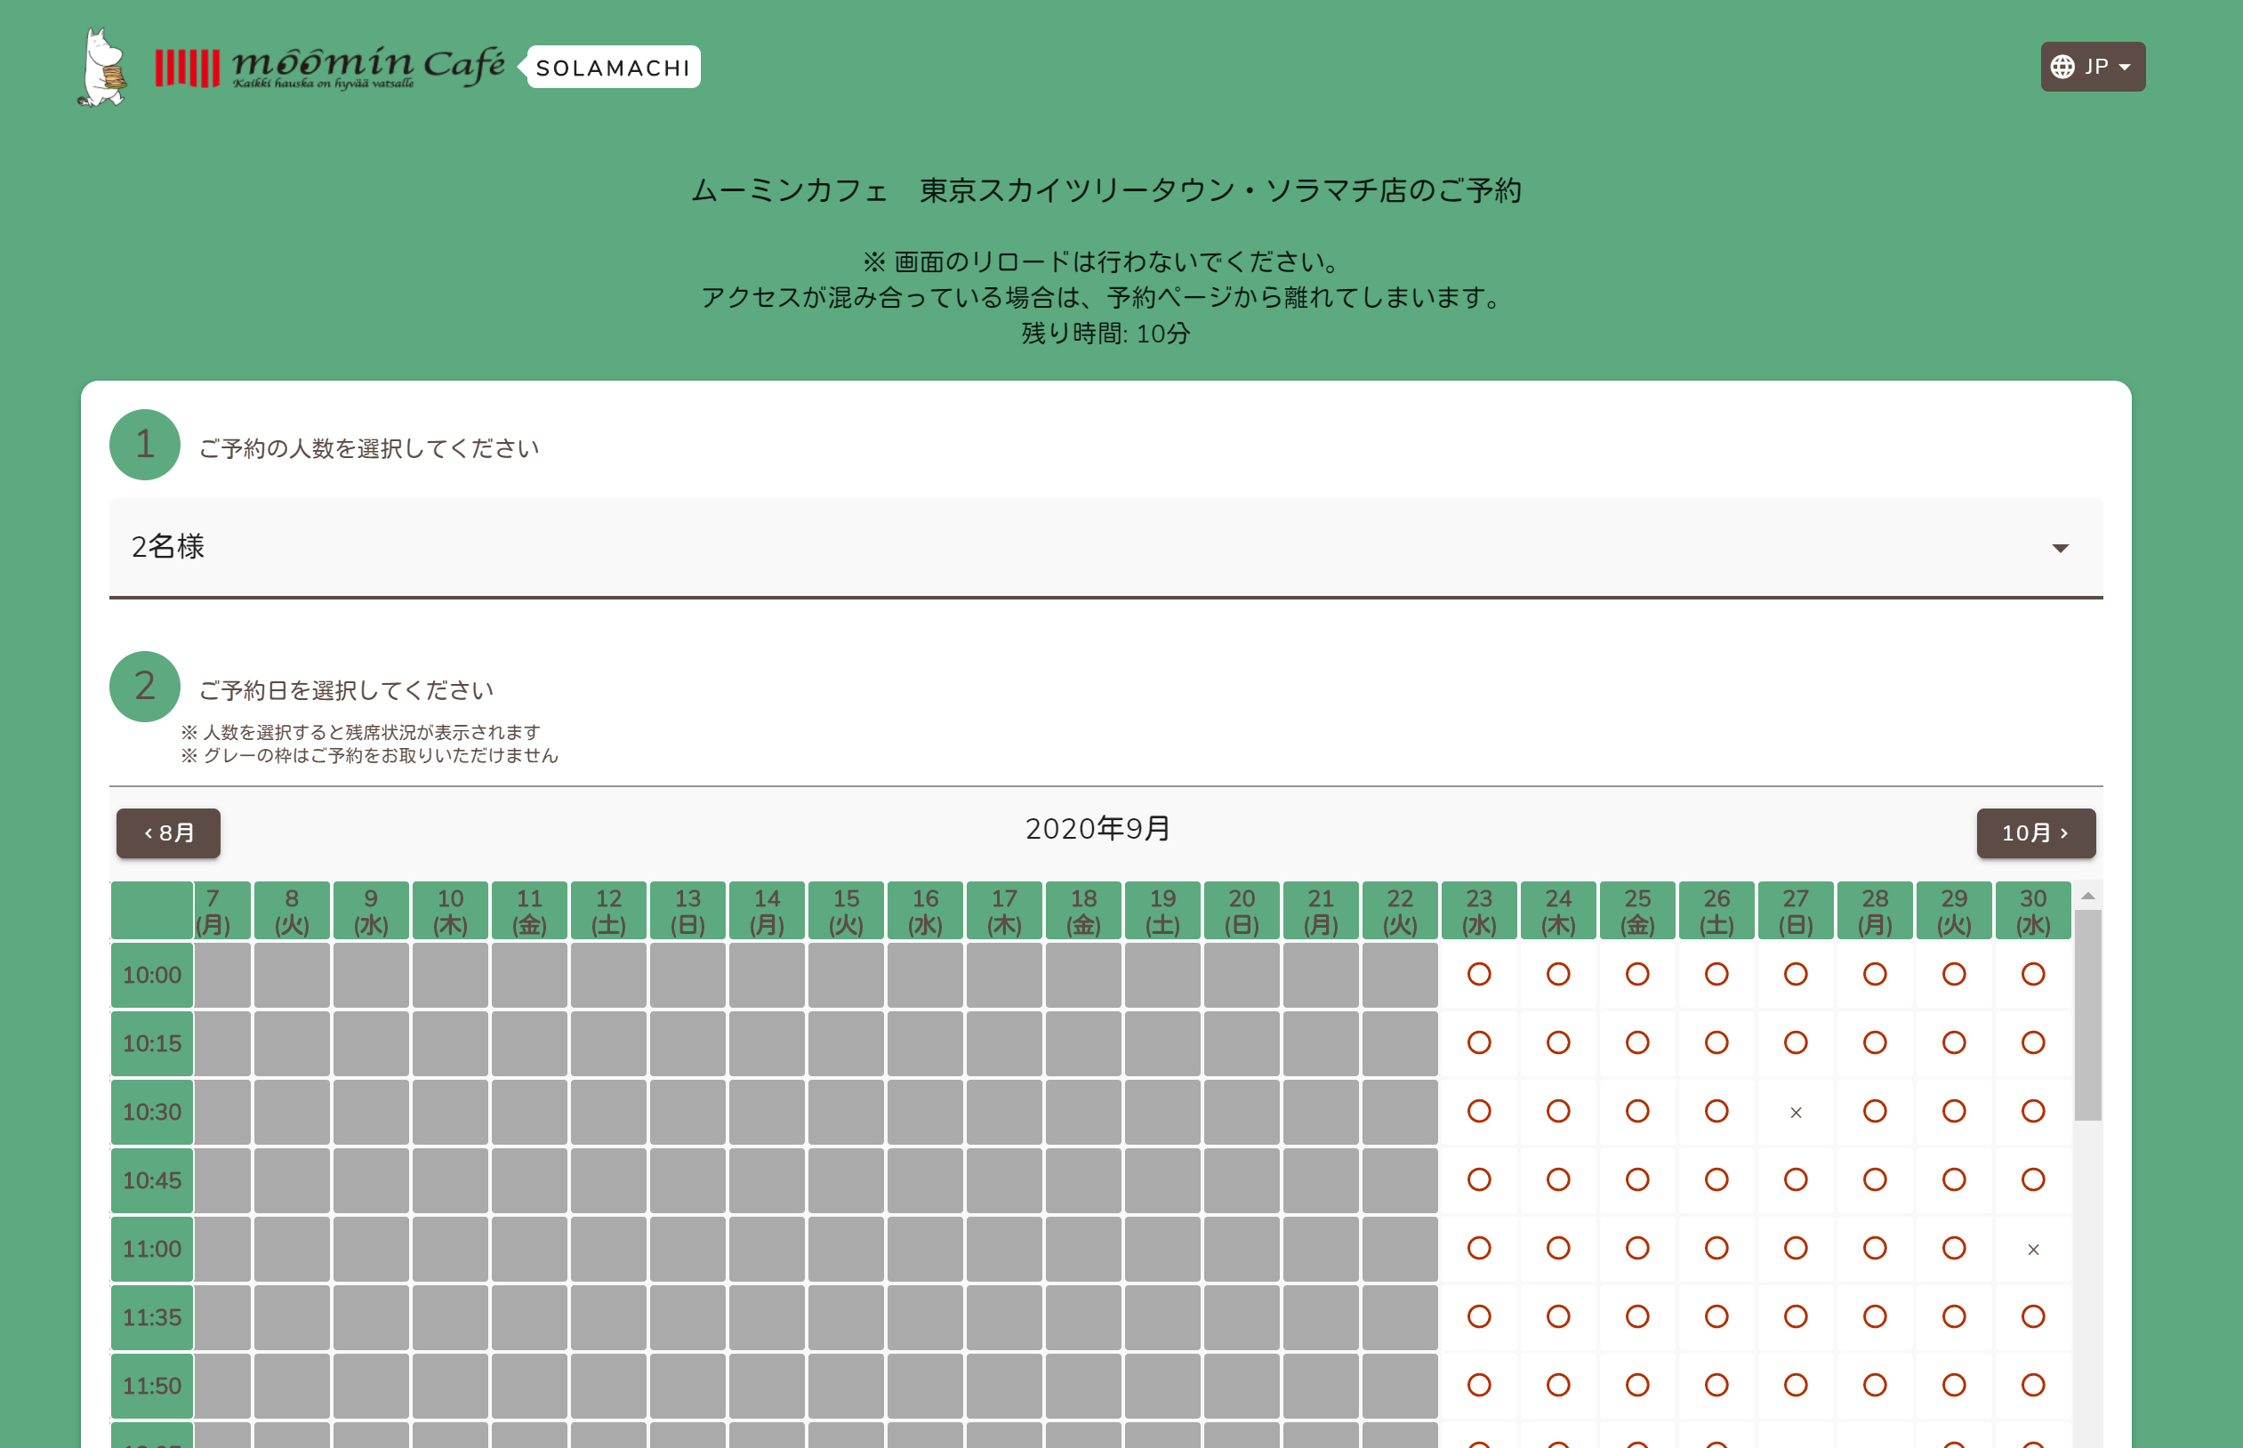
Task: Go to previous month 8月
Action: click(168, 833)
